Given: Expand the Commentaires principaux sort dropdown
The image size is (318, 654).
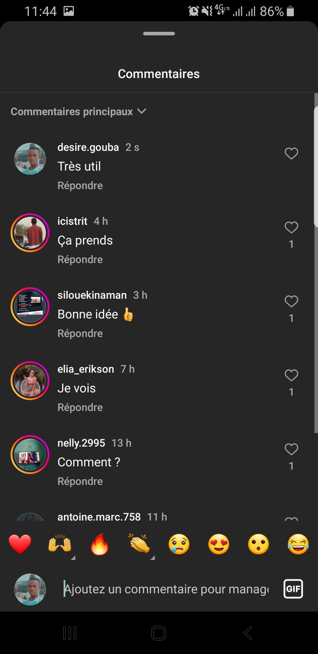Looking at the screenshot, I should 78,112.
